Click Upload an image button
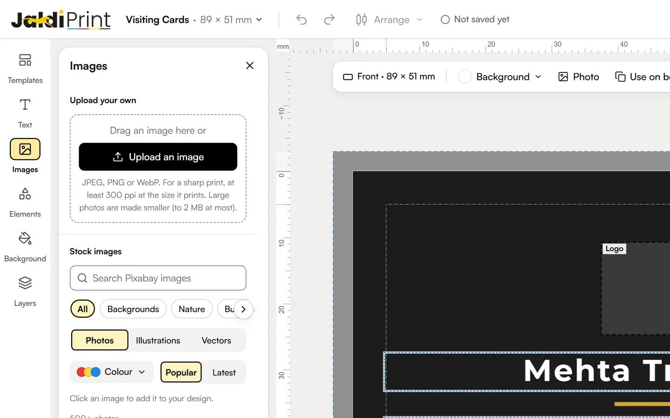This screenshot has height=418, width=670. click(158, 157)
